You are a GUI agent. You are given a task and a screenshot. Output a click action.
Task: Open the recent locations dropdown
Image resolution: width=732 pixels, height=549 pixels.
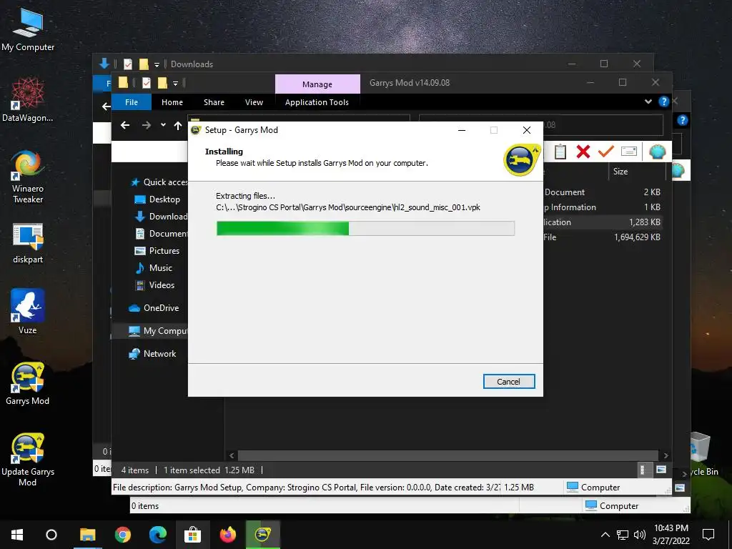tap(163, 125)
